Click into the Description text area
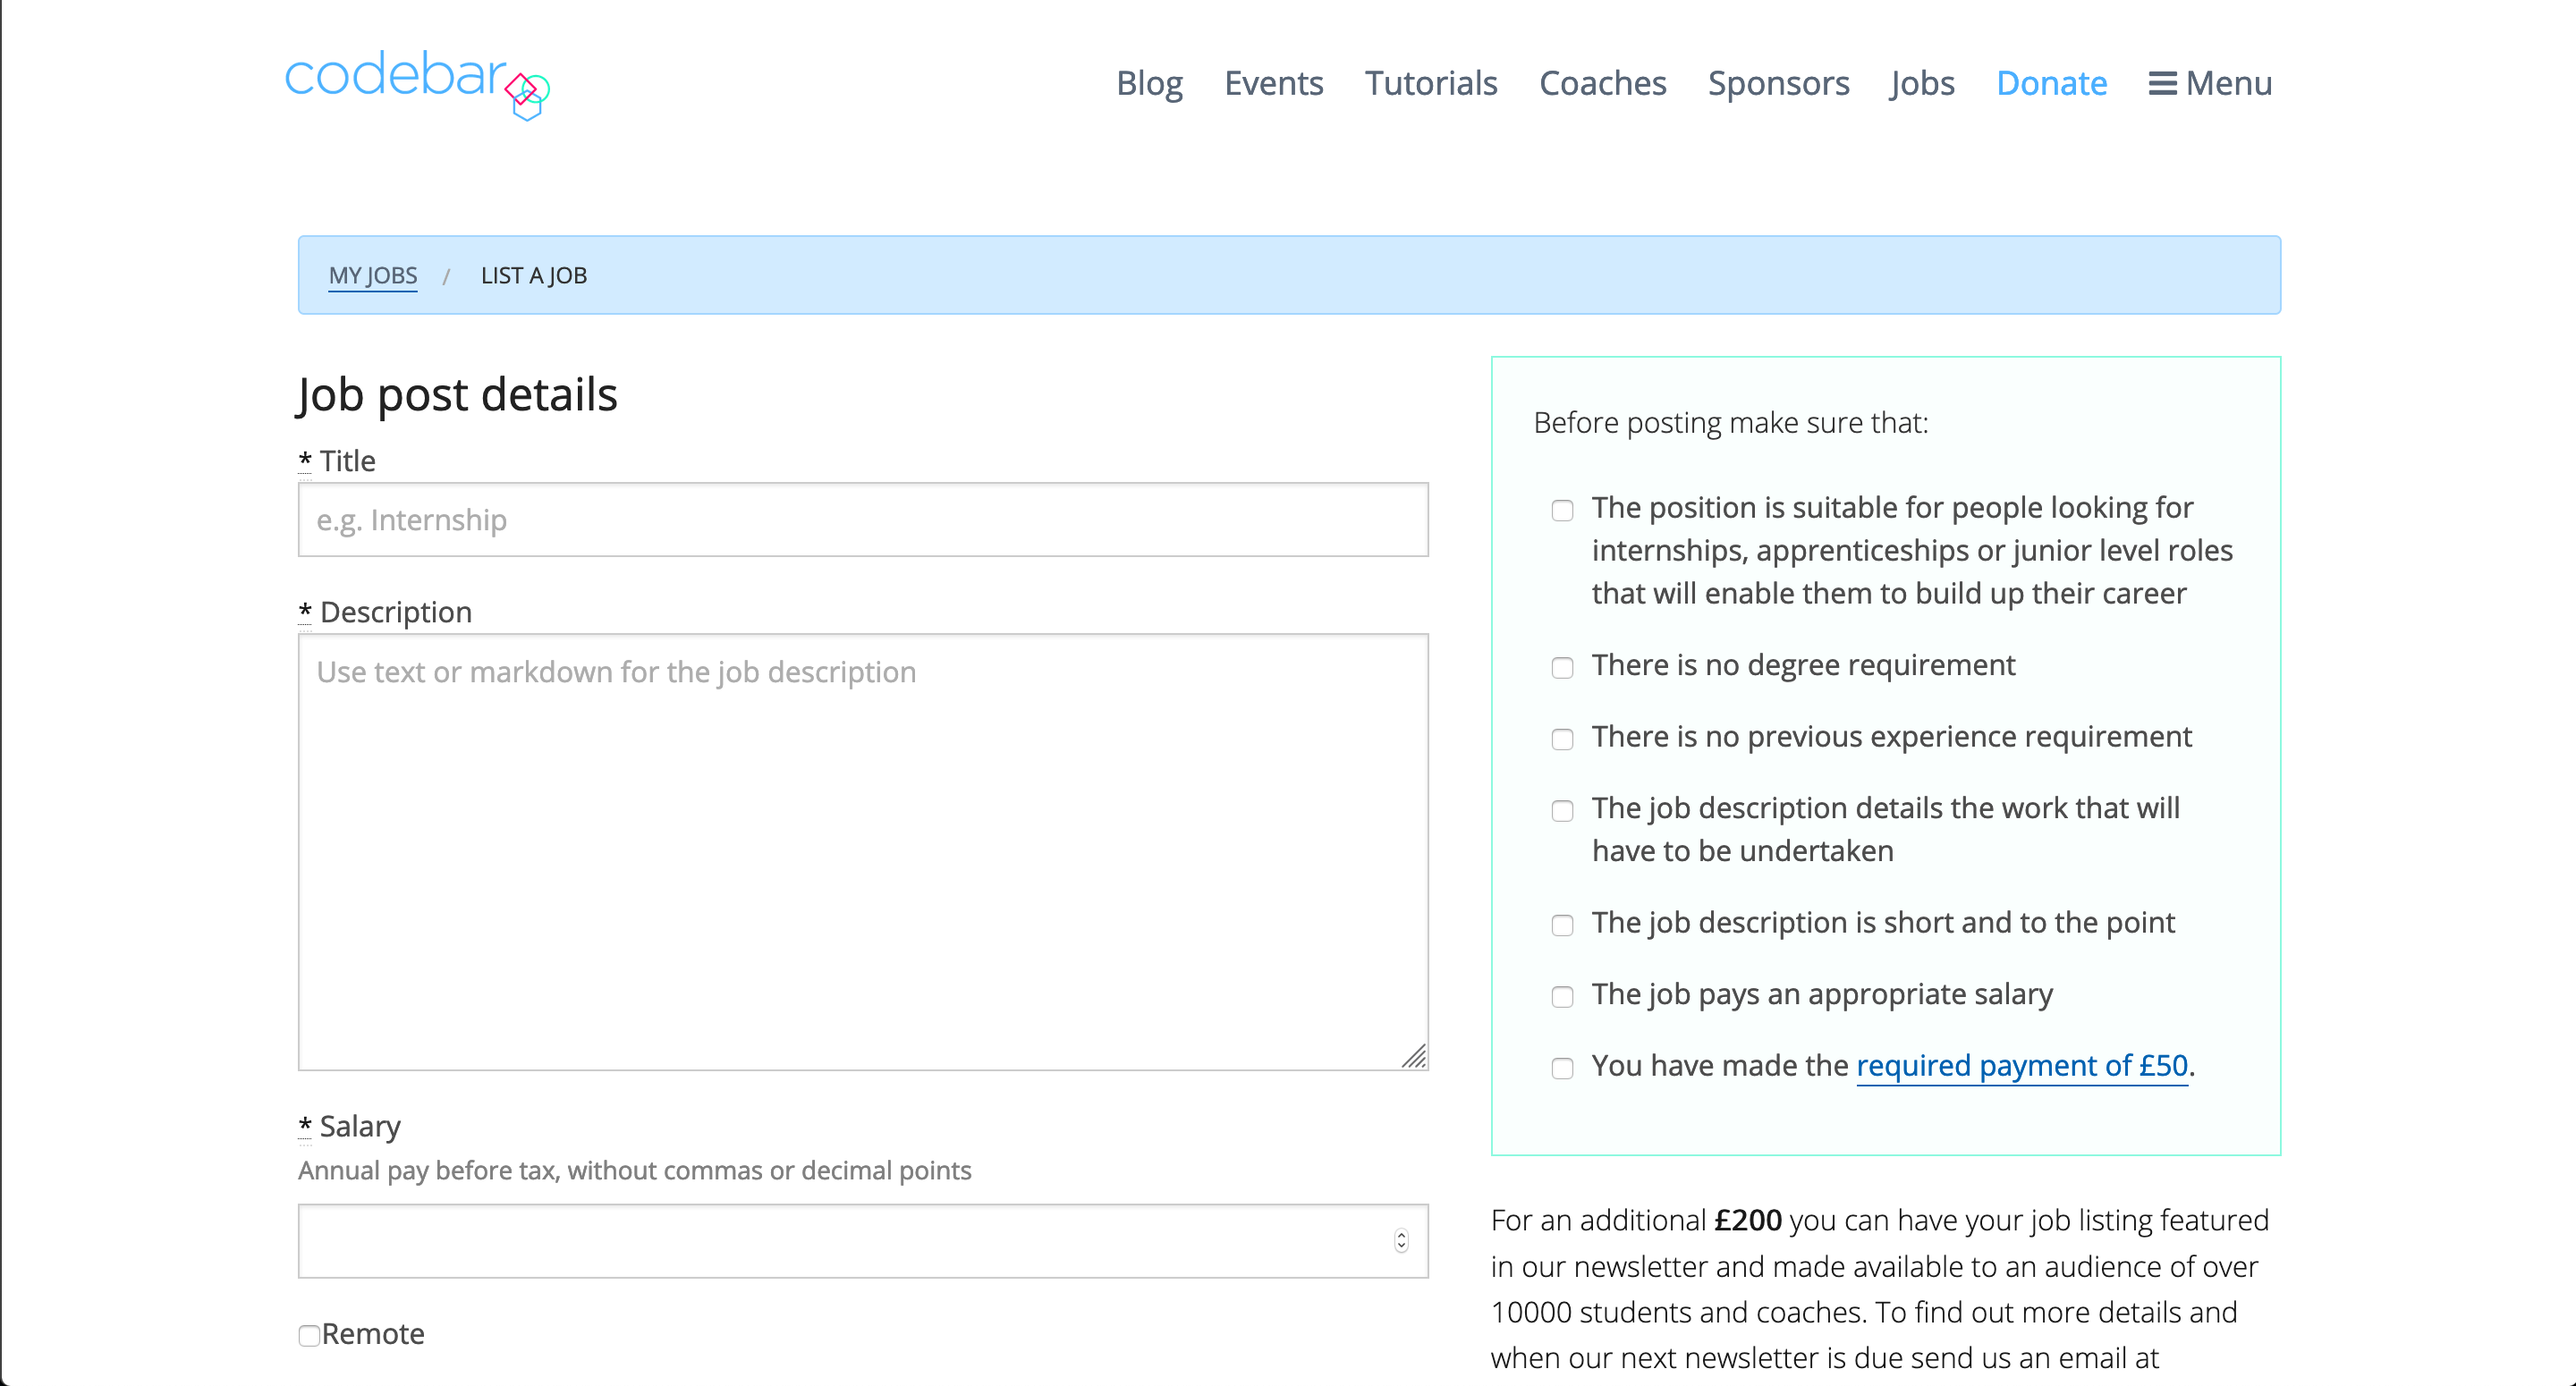 [862, 850]
